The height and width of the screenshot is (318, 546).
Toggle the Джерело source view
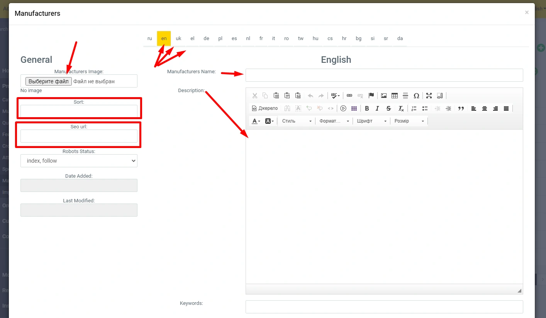[265, 108]
